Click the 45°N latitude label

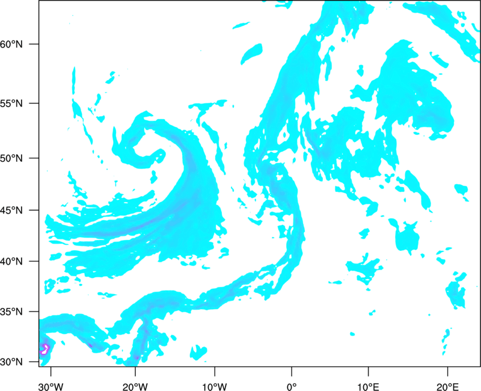tap(11, 210)
